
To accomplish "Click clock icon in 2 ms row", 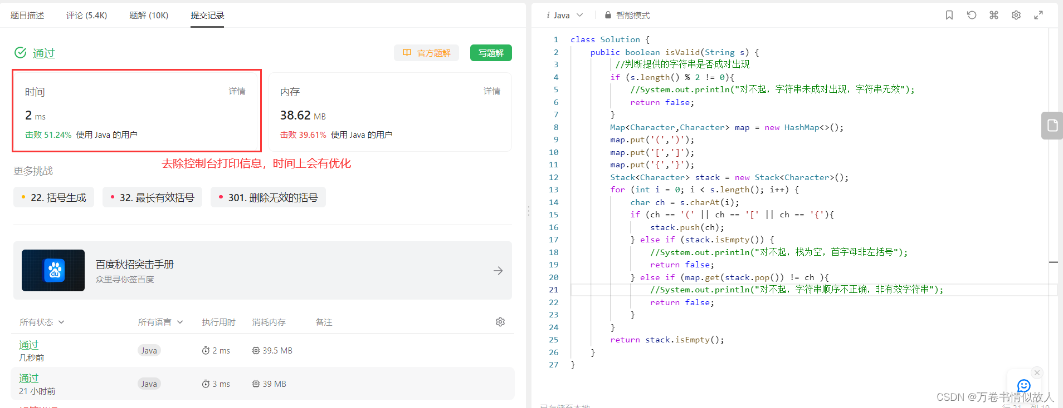I will pyautogui.click(x=206, y=351).
